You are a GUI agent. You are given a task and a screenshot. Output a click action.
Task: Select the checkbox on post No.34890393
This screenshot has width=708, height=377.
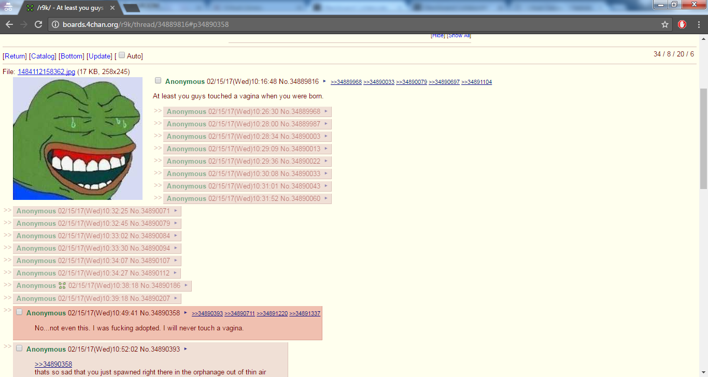(19, 348)
